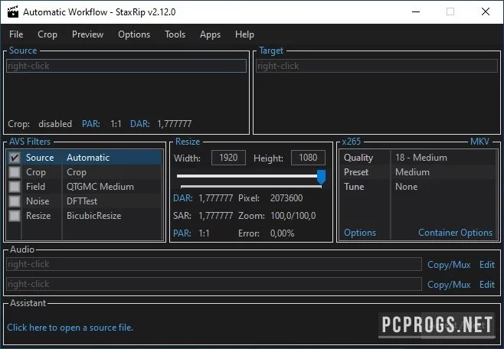Viewport: 504px width, 349px height.
Task: Open Container Options link
Action: [x=455, y=233]
